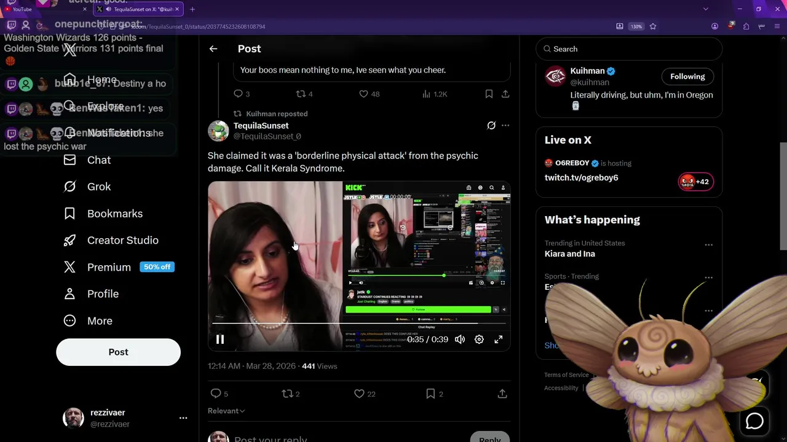Share the upper post

(x=505, y=94)
